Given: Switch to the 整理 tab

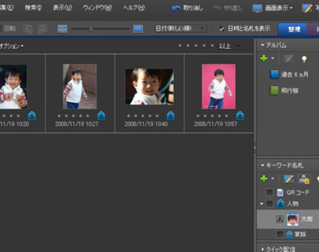Looking at the screenshot, I should pyautogui.click(x=293, y=29).
